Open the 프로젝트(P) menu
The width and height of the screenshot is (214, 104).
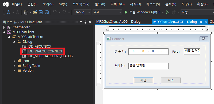81,4
